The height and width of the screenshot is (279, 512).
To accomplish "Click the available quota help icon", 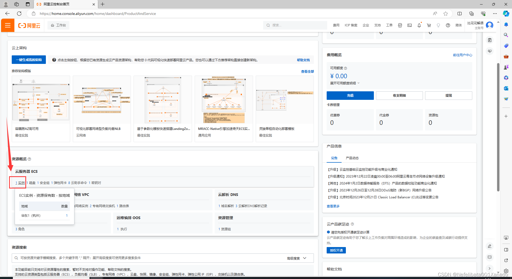I will pyautogui.click(x=346, y=68).
